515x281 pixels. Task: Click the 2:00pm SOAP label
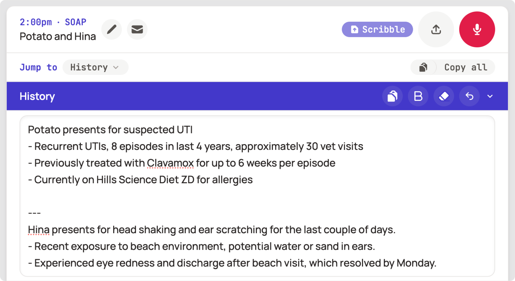(x=53, y=22)
